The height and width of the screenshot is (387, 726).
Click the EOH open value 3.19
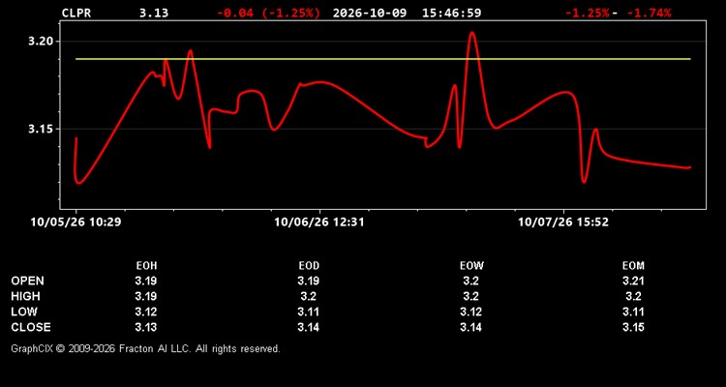[146, 281]
